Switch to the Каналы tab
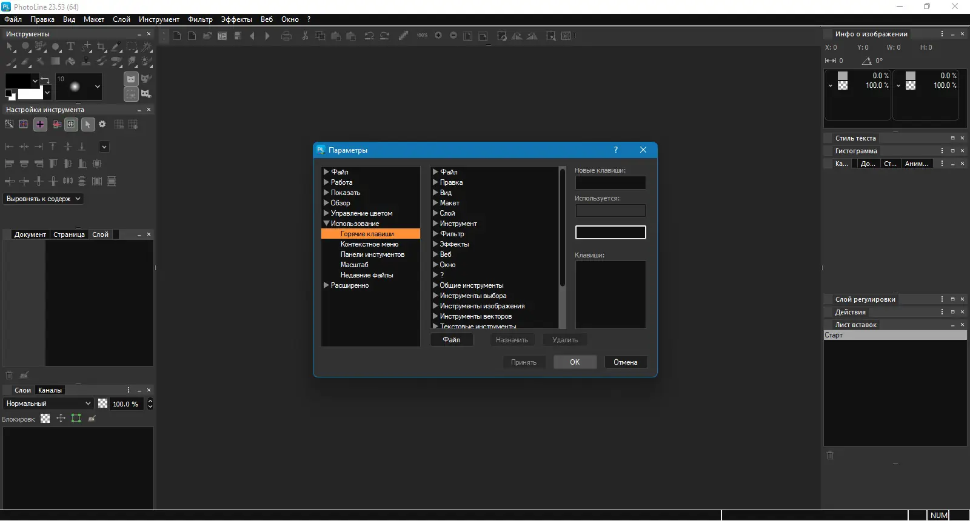Viewport: 970px width, 521px height. [50, 390]
